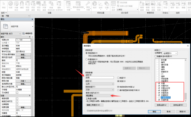The width and height of the screenshot is (191, 117).
Task: Open the MEP 设置 tool
Action: (69, 6)
